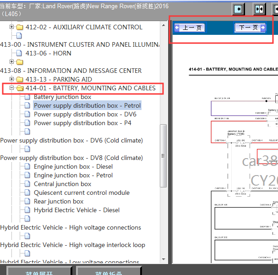This screenshot has width=278, height=275.
Task: Select 413-13 - PARKING AID entry
Action: coord(59,79)
